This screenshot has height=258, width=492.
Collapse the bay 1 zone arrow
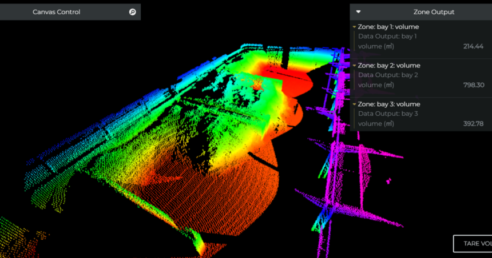tap(355, 27)
